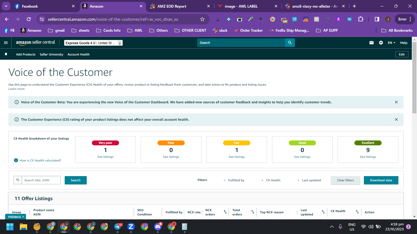Click the Edit button in the nav bar
Screen dimensions: 417x234
(402, 54)
